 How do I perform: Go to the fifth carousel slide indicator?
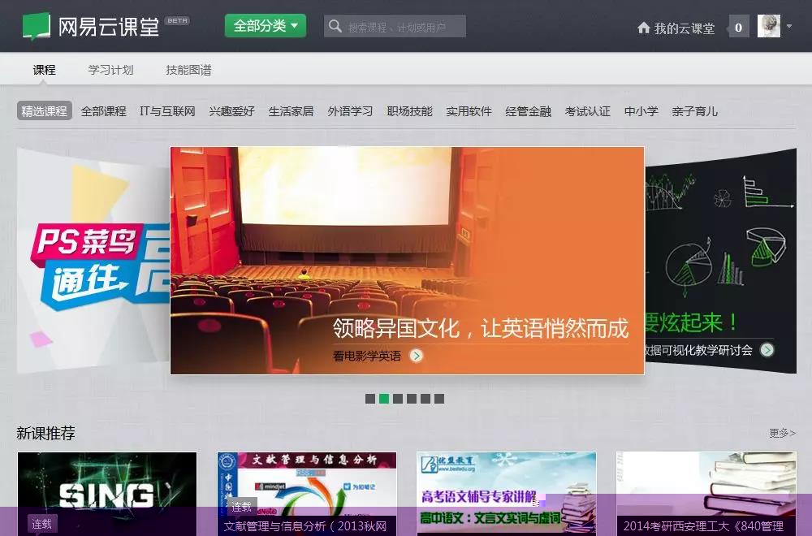click(425, 398)
